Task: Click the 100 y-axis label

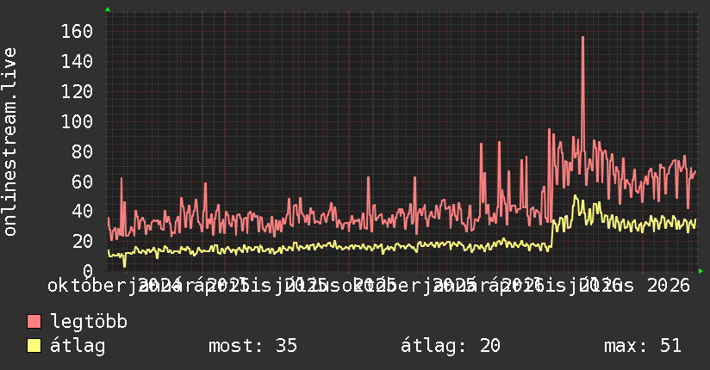Action: 77,121
